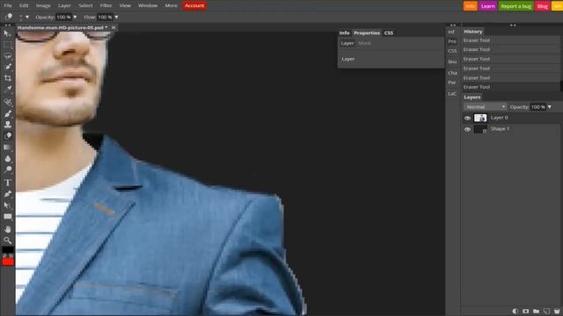Screen dimensions: 563x316
Task: Select the Crop tool
Action: [x=7, y=78]
